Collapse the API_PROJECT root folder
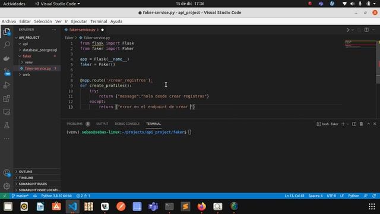The width and height of the screenshot is (380, 214). 37,37
